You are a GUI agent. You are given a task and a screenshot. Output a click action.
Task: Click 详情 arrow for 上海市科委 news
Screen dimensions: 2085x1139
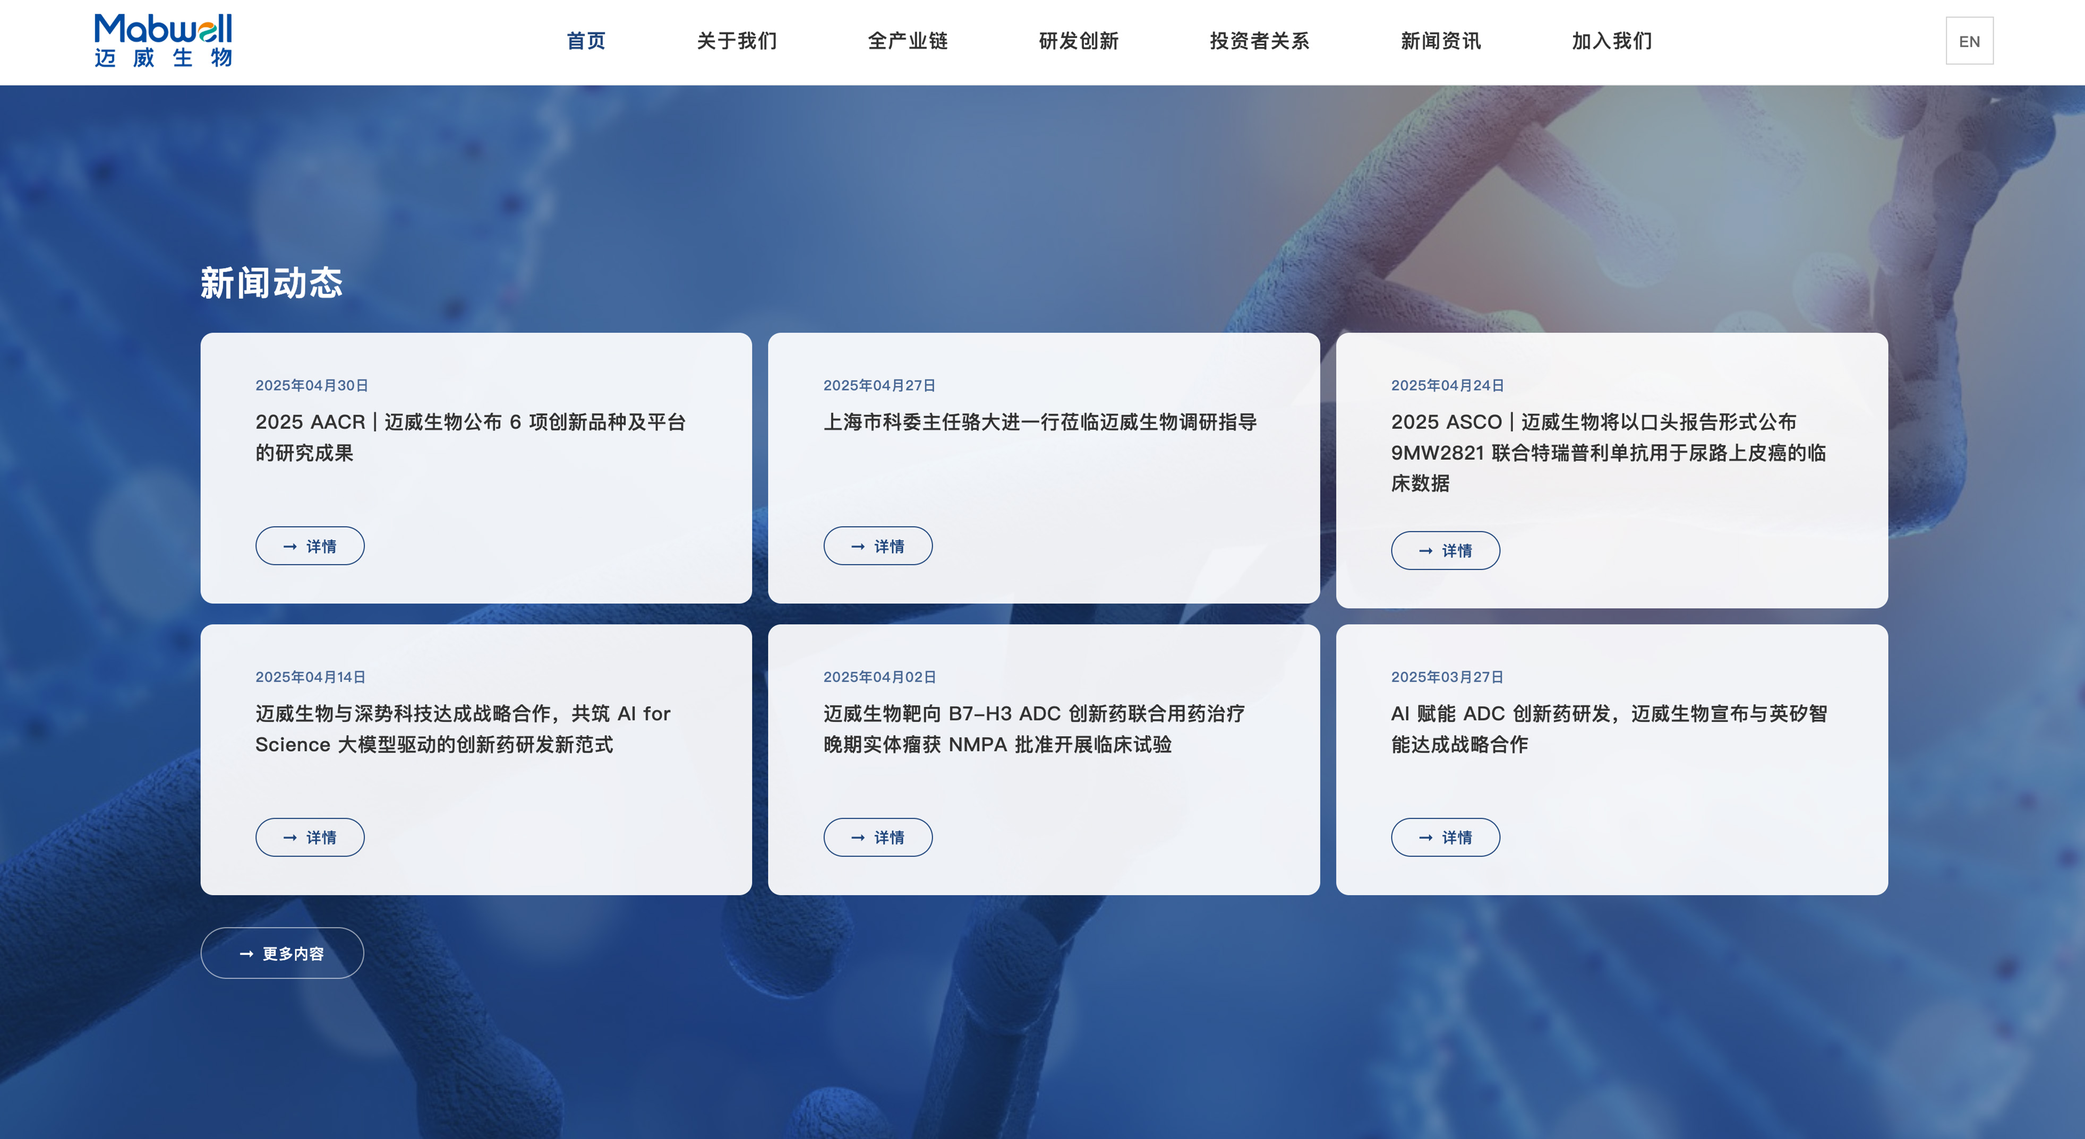[x=877, y=546]
